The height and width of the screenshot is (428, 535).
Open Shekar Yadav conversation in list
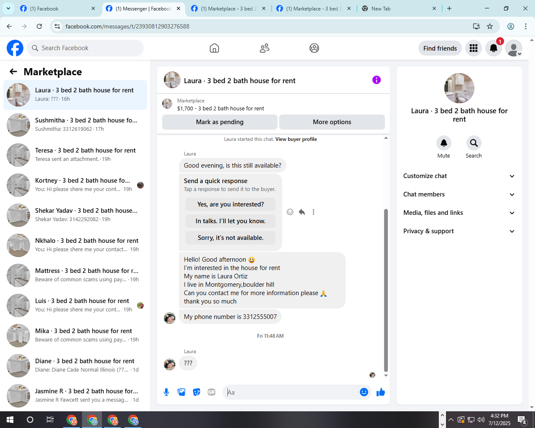75,215
